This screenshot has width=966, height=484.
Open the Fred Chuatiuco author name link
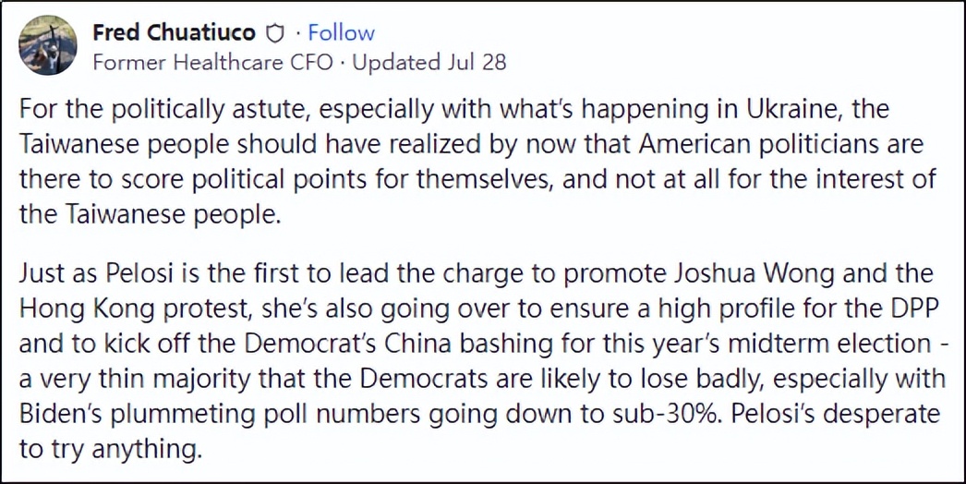(174, 33)
